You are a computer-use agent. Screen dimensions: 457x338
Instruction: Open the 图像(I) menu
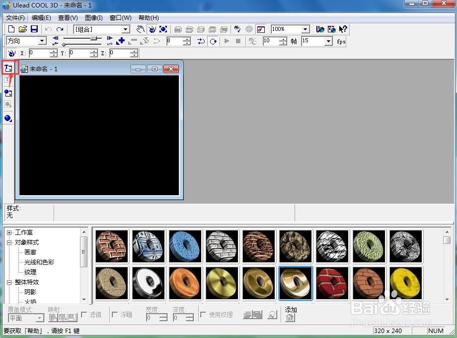coord(93,18)
